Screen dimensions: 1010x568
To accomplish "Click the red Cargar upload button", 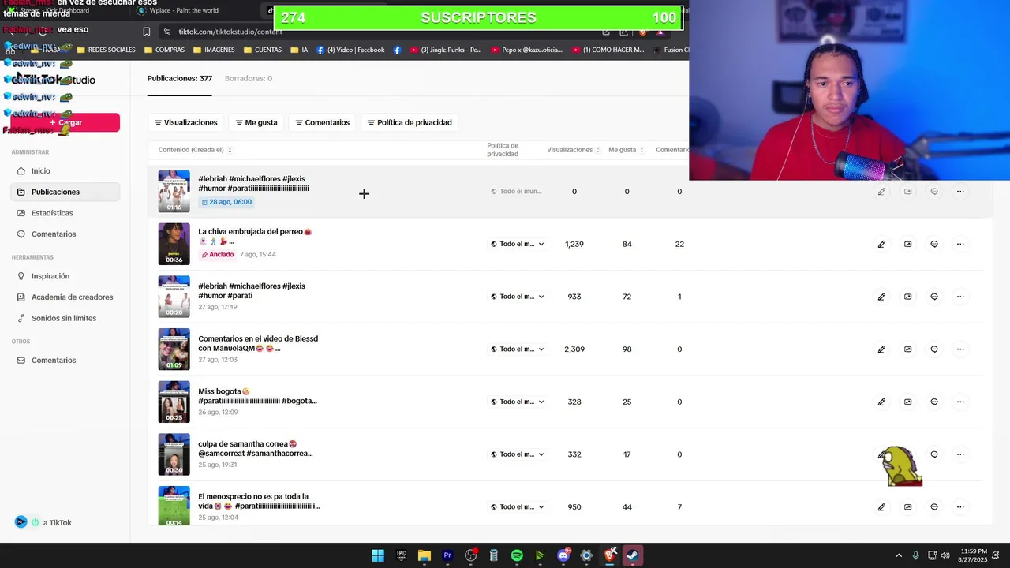I will click(65, 122).
